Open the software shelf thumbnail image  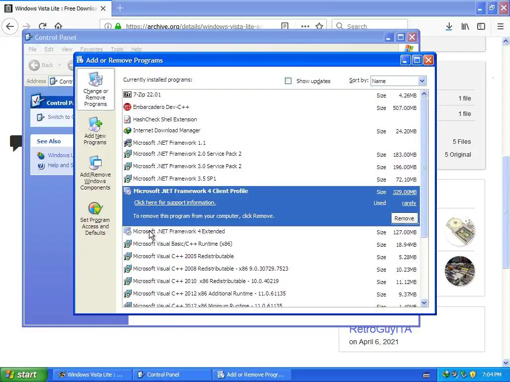460,271
